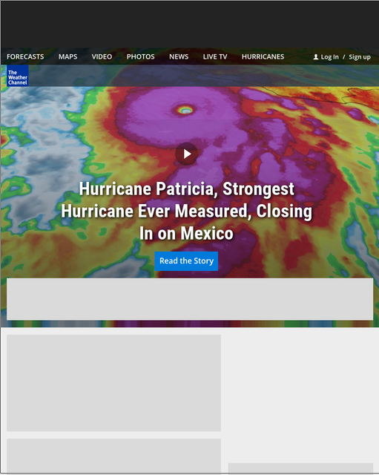Go to the VIDEO section
The image size is (379, 475).
point(102,56)
